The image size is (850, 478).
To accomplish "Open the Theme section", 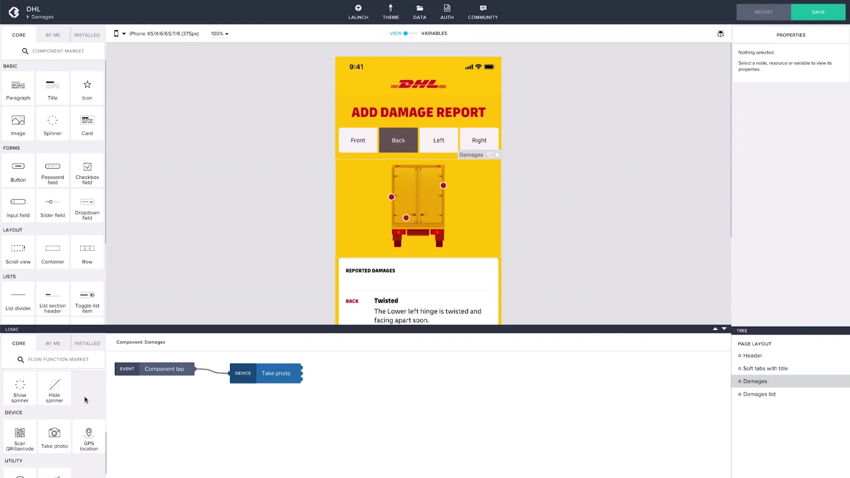I will pyautogui.click(x=390, y=12).
